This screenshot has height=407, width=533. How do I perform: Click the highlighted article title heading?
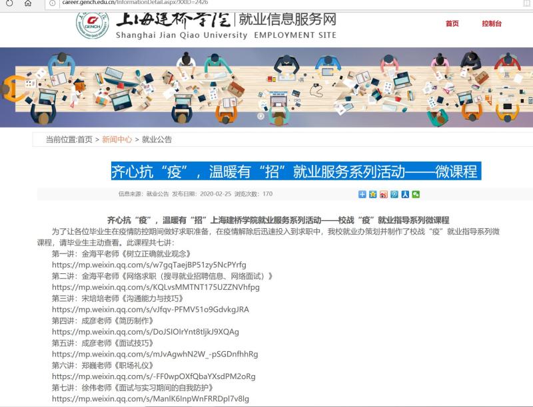(x=294, y=171)
